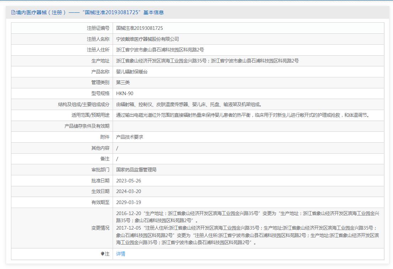Screen dimensions: 393x269
Task: Click the 变更情况 change history text
Action: point(248,228)
